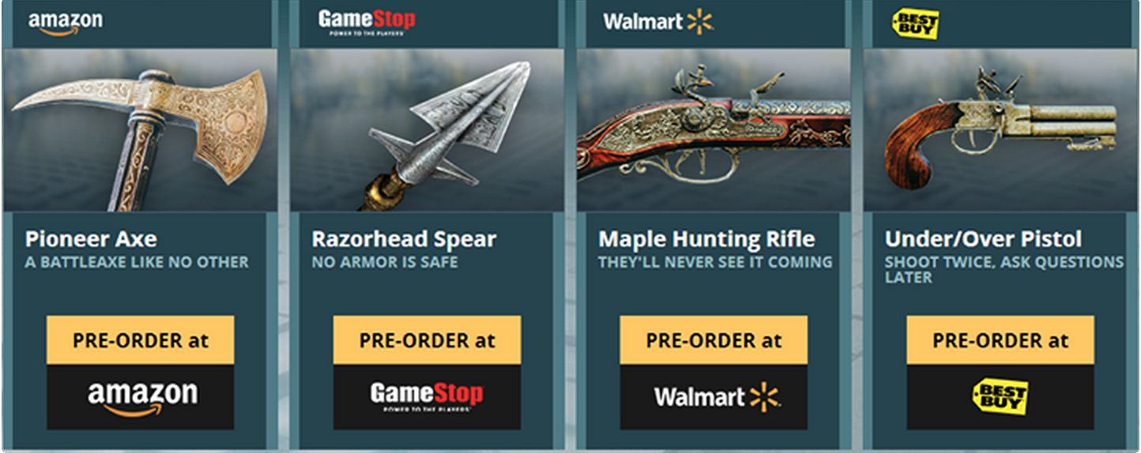Screen dimensions: 1141x453
Task: Click the yellow PRE-ORDER at button for Pioneer Axe
Action: [140, 340]
